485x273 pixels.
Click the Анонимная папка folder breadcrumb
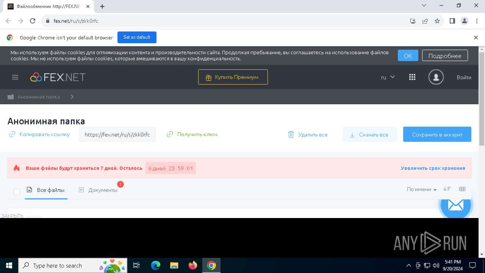point(34,97)
